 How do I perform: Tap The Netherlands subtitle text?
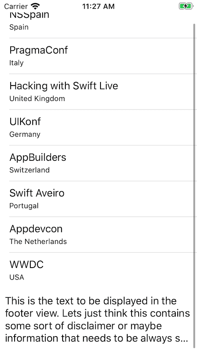(38, 241)
